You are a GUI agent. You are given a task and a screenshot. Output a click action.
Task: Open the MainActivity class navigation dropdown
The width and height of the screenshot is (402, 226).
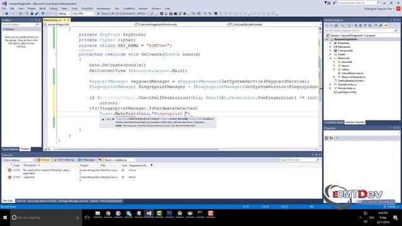tap(183, 24)
